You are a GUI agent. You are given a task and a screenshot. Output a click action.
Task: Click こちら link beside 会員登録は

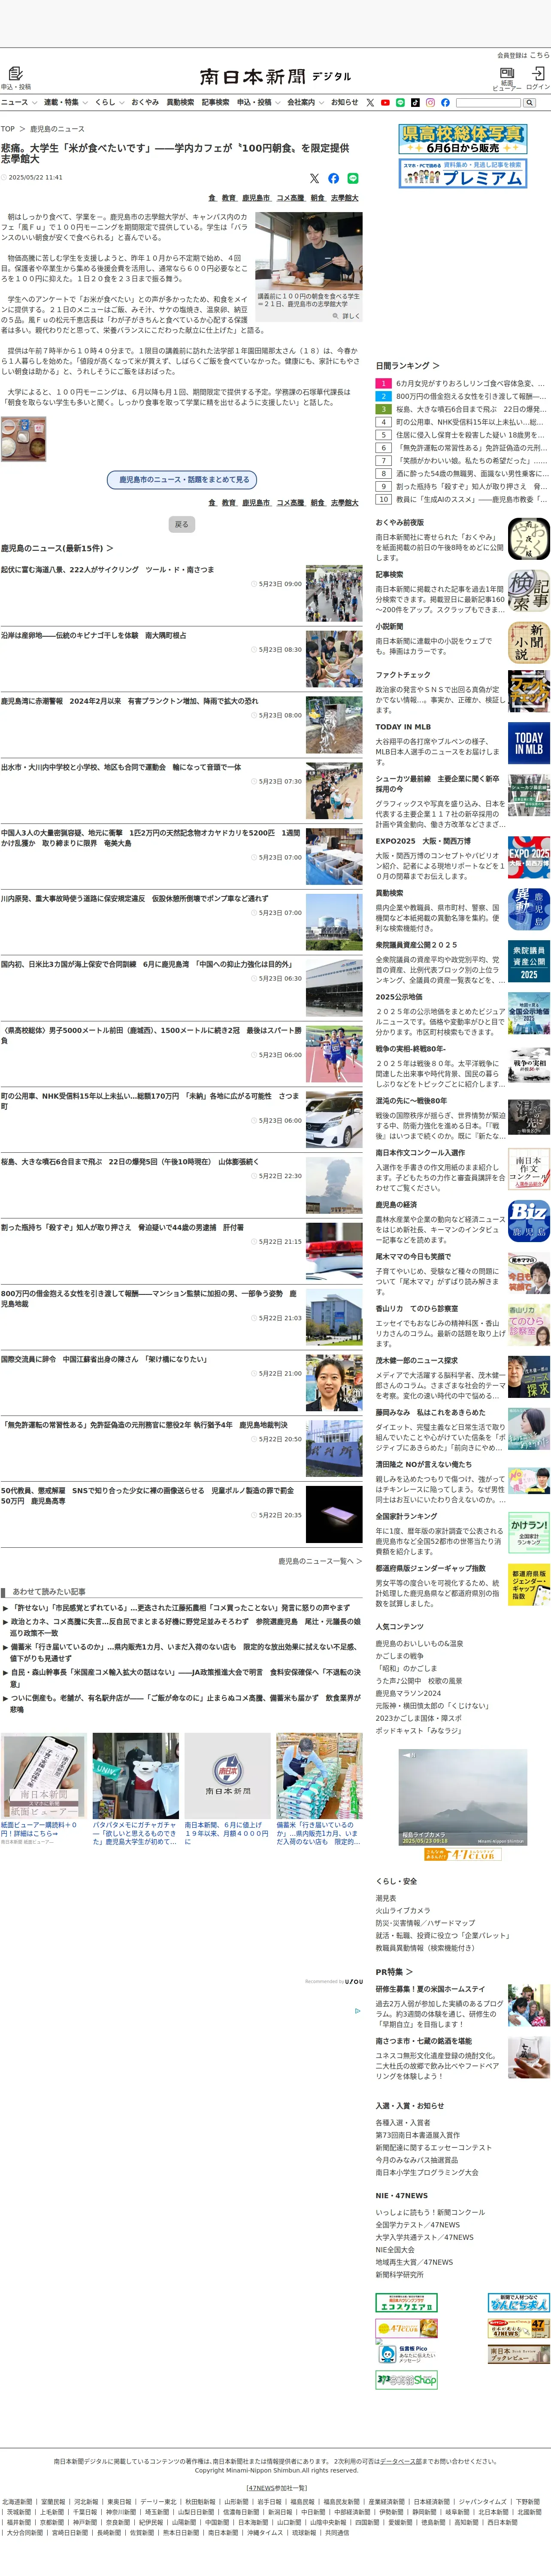pyautogui.click(x=540, y=55)
